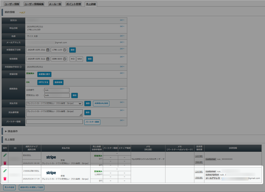Click clock icon in 有効期限 time field
The height and width of the screenshot is (192, 265).
(x=65, y=59)
